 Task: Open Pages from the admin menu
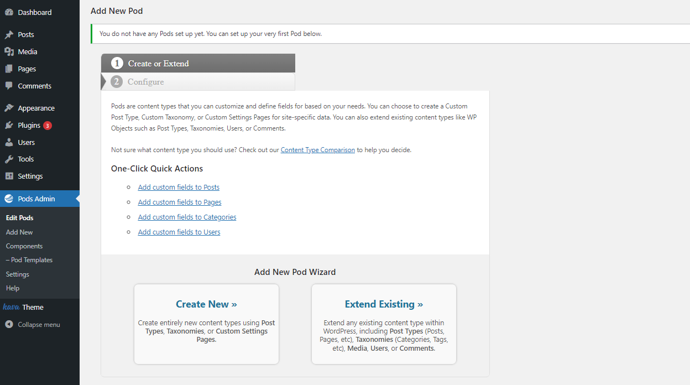tap(40, 69)
